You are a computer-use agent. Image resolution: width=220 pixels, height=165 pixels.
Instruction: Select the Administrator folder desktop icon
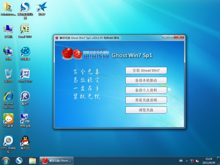tap(8, 9)
